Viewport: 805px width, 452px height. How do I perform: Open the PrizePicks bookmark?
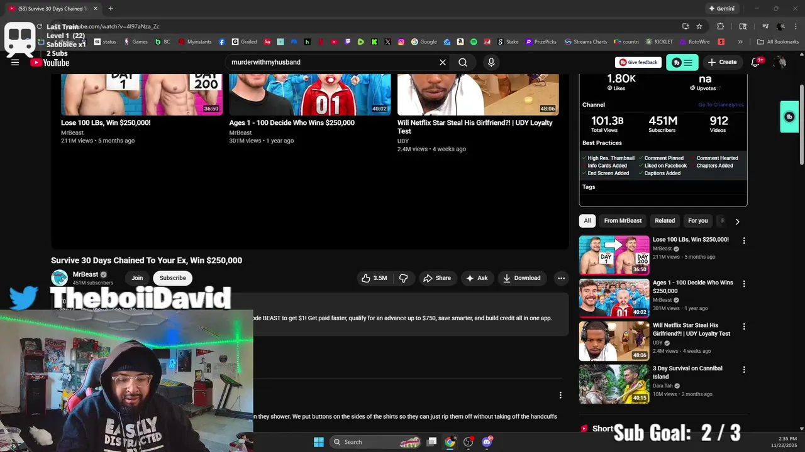point(541,42)
